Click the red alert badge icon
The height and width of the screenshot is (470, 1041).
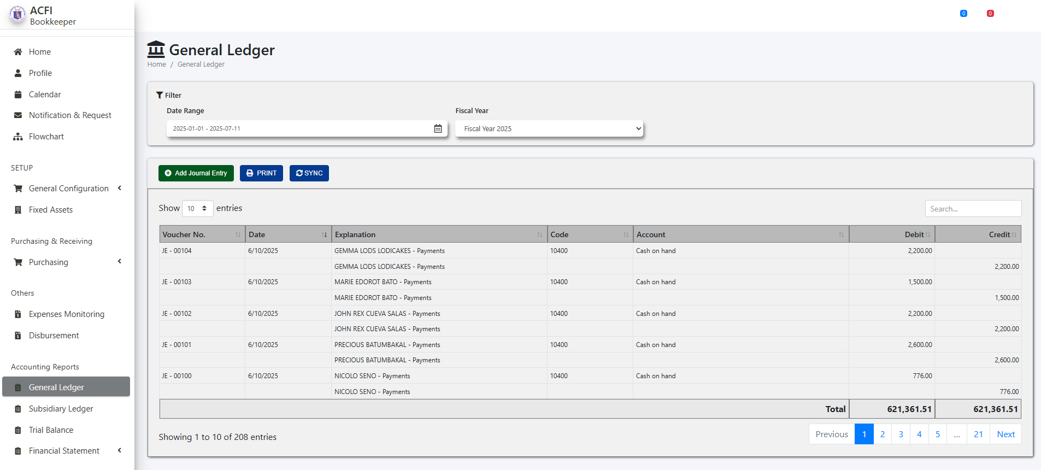coord(990,14)
